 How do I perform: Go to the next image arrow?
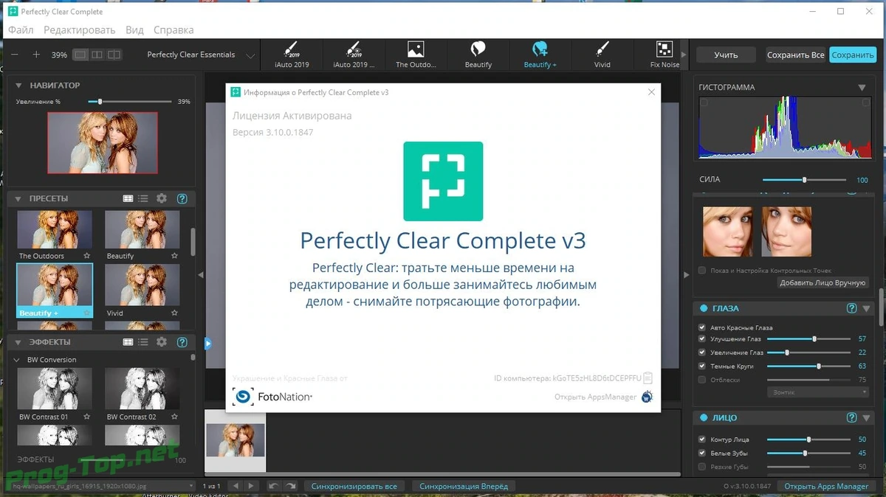[251, 486]
